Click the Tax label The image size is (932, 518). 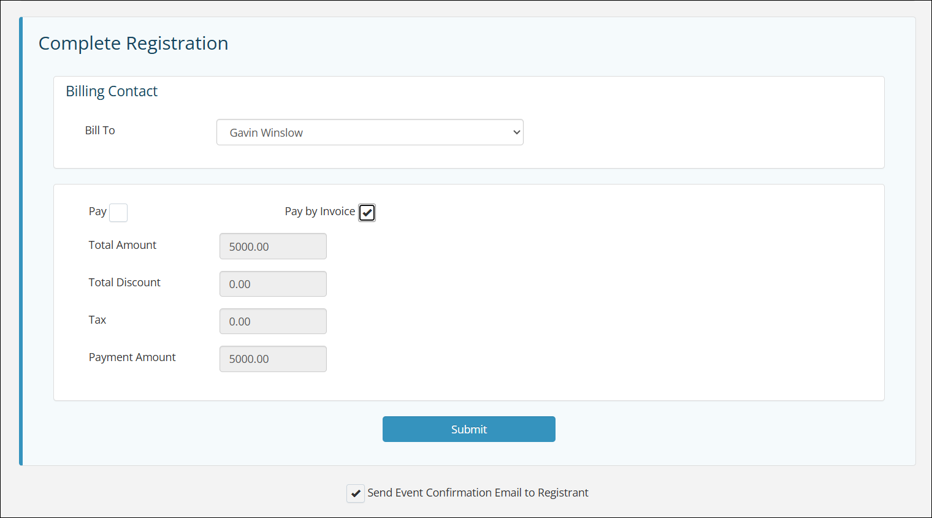(97, 319)
